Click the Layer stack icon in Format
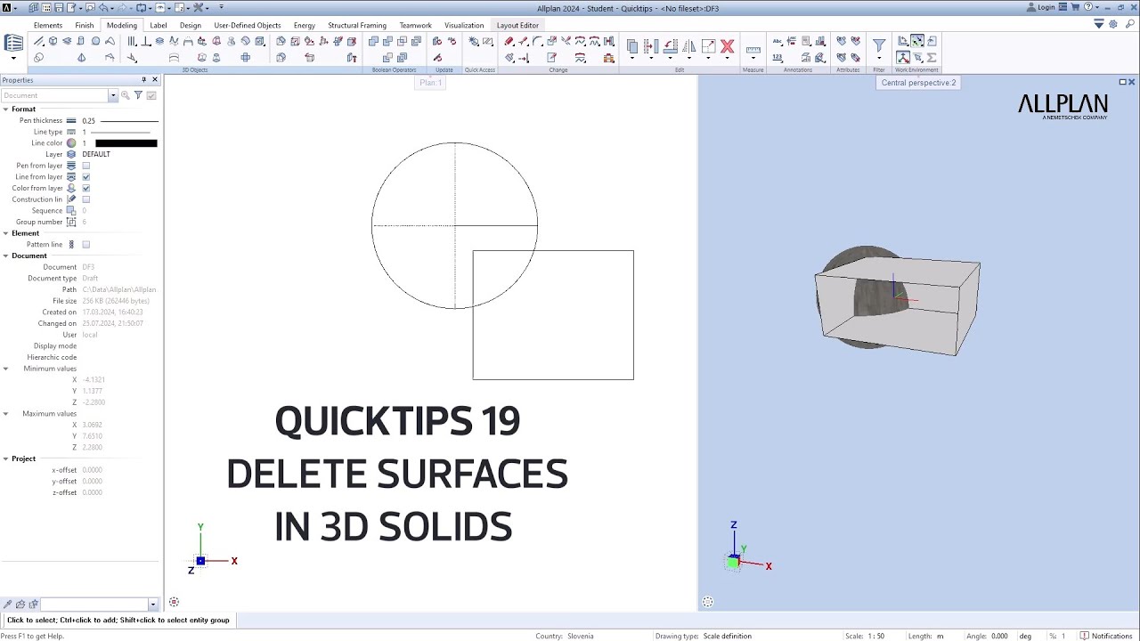The width and height of the screenshot is (1140, 641). coord(71,154)
